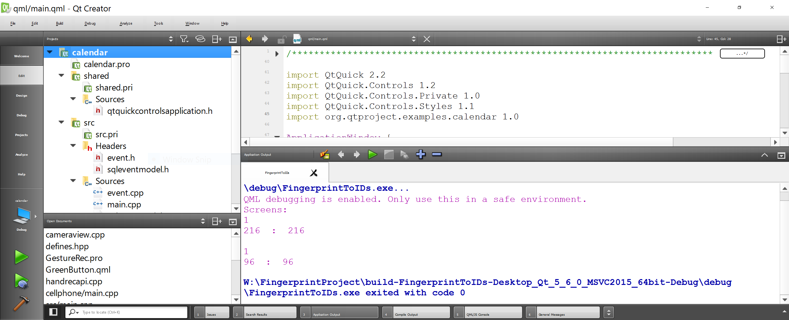Click the Type to locate search field
The width and height of the screenshot is (789, 320).
pos(133,312)
